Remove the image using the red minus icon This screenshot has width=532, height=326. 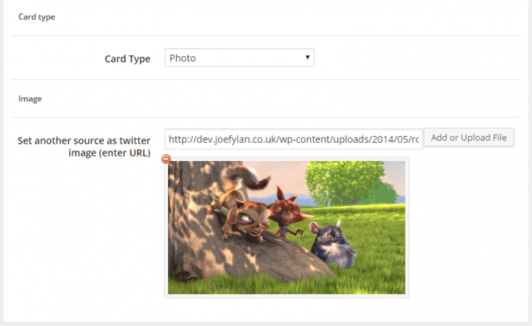click(x=166, y=159)
